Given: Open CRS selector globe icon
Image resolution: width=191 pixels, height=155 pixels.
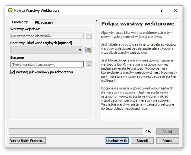Looking at the screenshot, I should click(88, 50).
